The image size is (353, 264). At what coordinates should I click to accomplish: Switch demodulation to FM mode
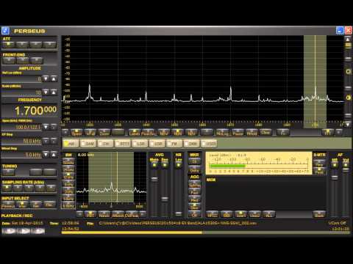coord(174,144)
